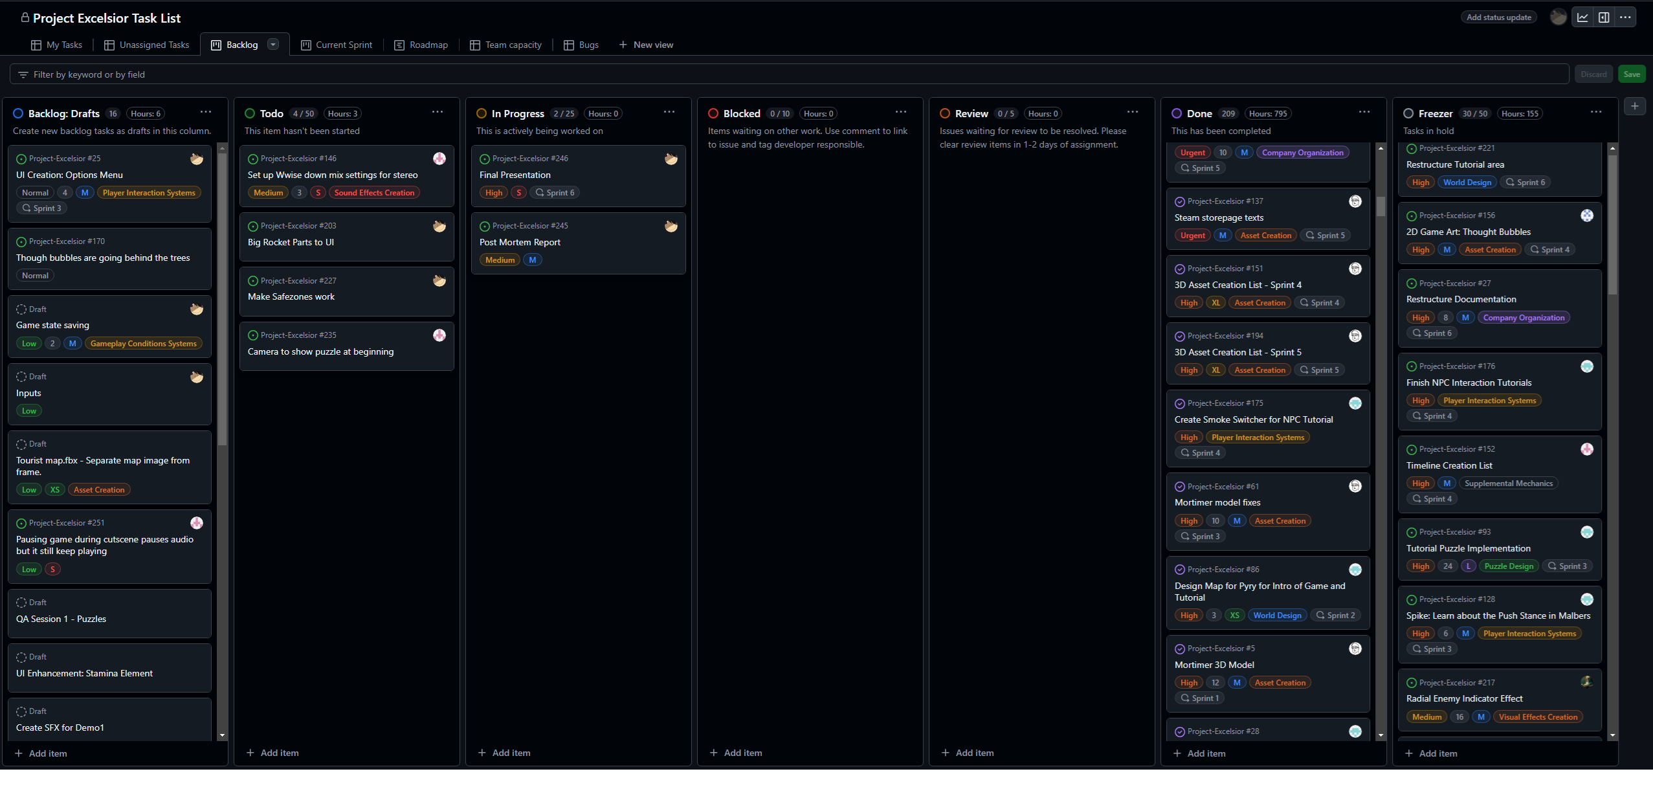Open the Review column options menu
This screenshot has height=811, width=1653.
tap(1133, 112)
